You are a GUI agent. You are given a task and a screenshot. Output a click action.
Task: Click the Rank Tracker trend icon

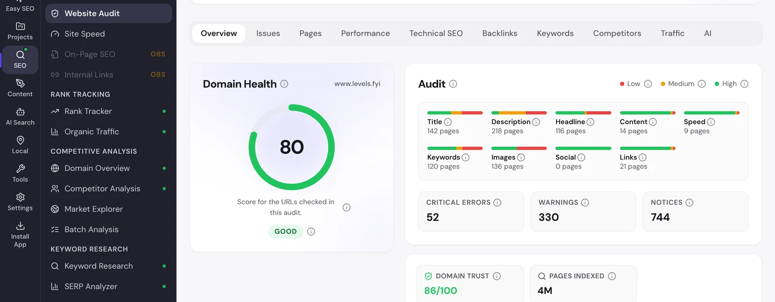coord(55,111)
